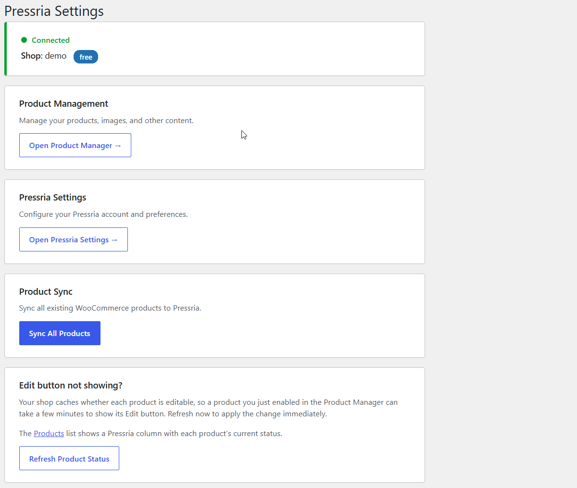Click the Pressria Settings page title
Viewport: 577px width, 488px height.
pos(54,11)
